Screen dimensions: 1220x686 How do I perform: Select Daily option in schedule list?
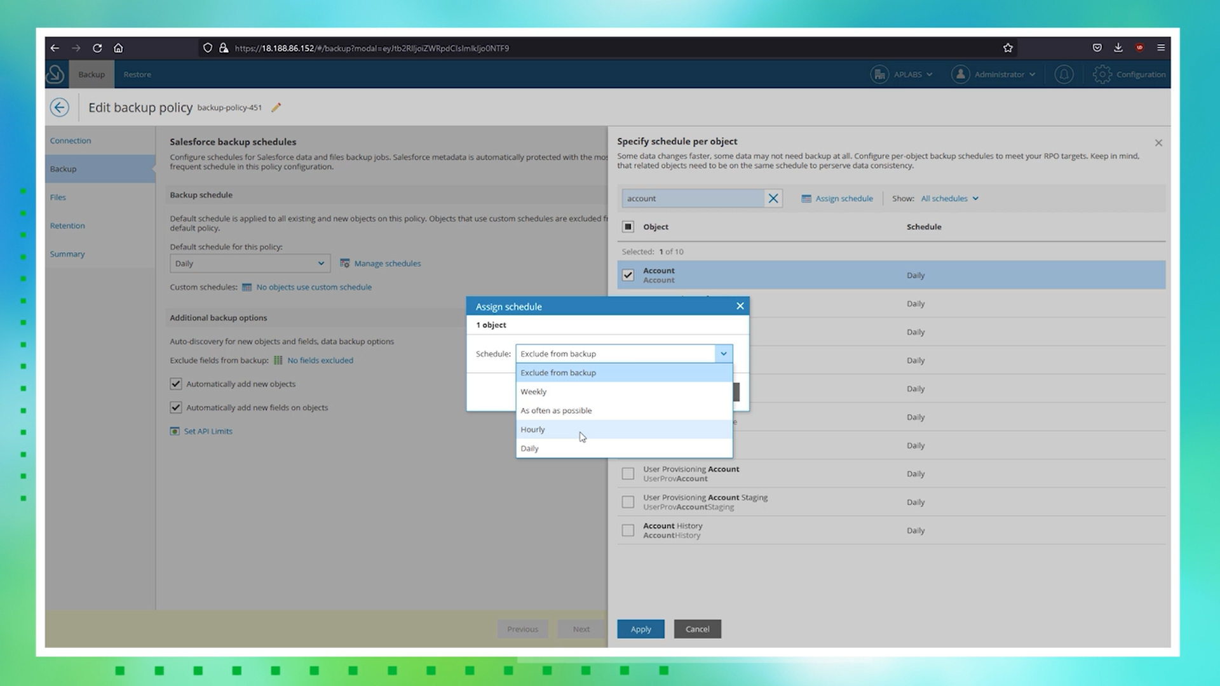point(624,448)
